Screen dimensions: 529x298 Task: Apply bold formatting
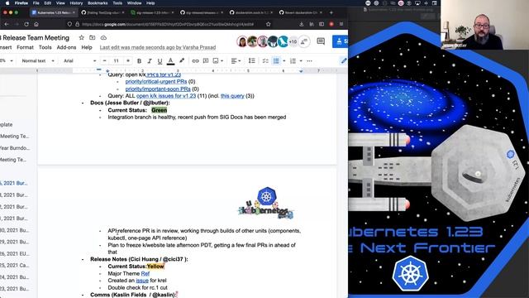click(x=139, y=60)
